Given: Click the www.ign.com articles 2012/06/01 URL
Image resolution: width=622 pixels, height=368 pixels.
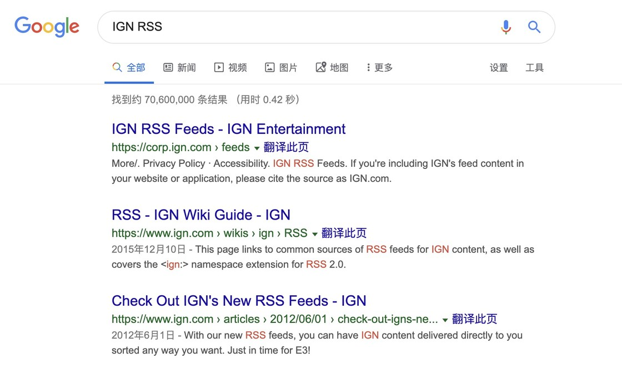Looking at the screenshot, I should pos(274,319).
